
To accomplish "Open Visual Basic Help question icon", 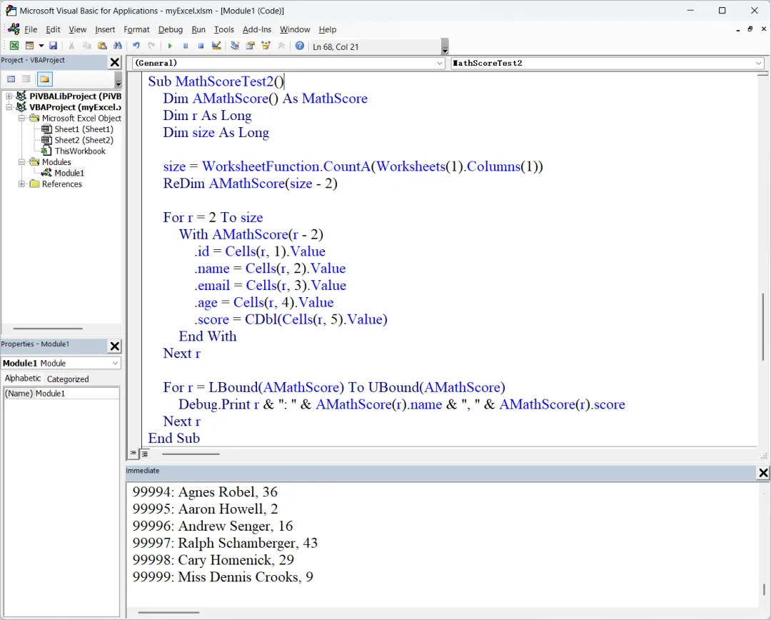I will coord(299,46).
